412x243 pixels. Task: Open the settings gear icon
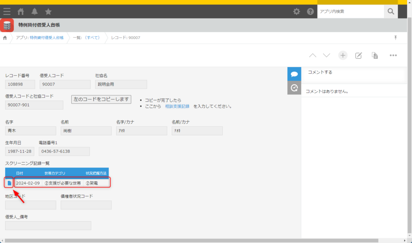click(x=297, y=12)
